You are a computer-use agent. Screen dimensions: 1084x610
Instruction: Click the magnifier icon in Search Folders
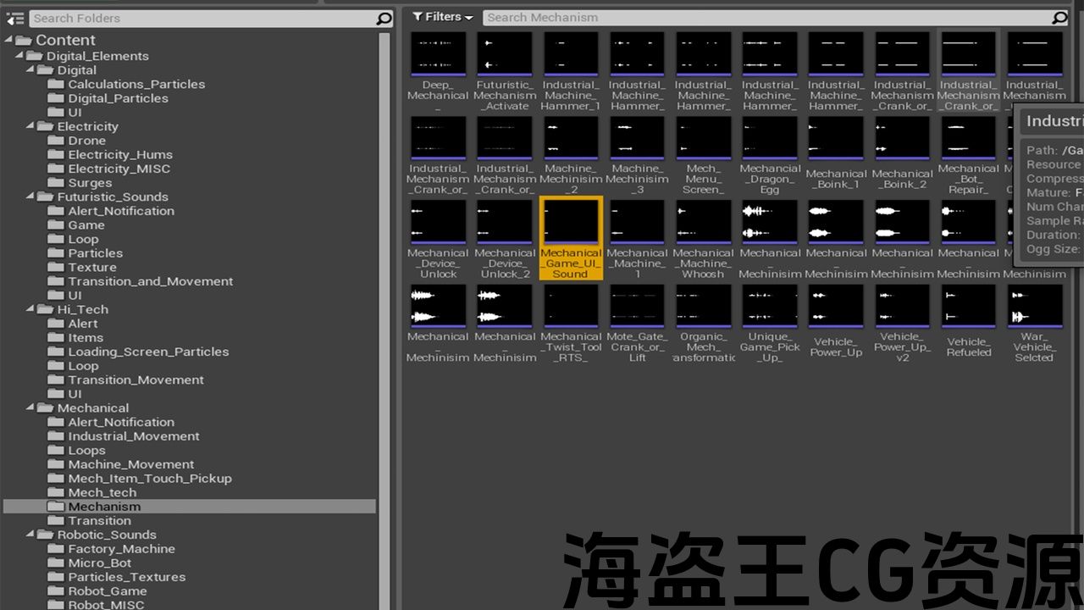384,18
